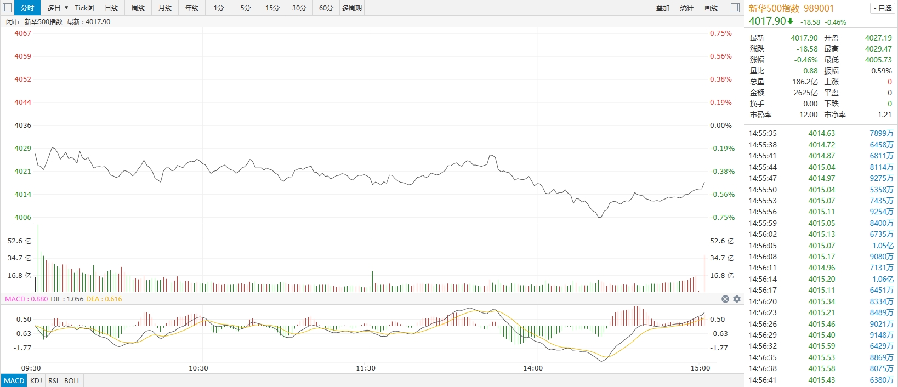Select the BOLL indicator tab
Viewport: 898px width, 387px height.
[x=72, y=380]
